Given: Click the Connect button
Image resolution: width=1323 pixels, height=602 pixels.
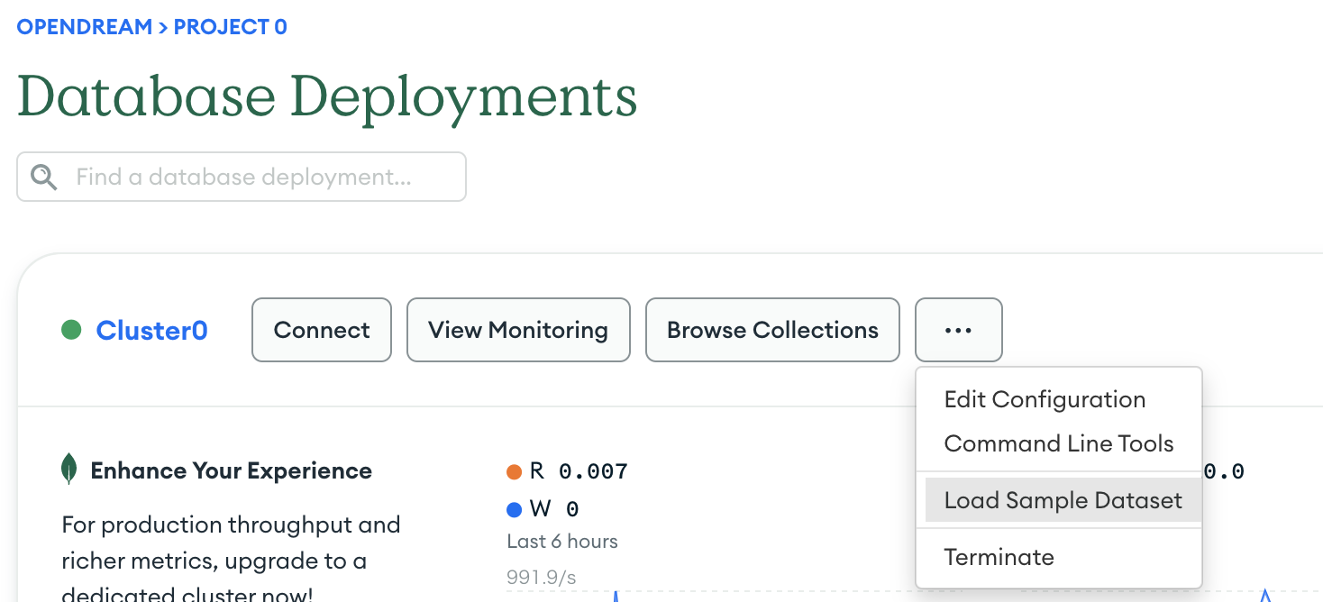Looking at the screenshot, I should tap(322, 330).
